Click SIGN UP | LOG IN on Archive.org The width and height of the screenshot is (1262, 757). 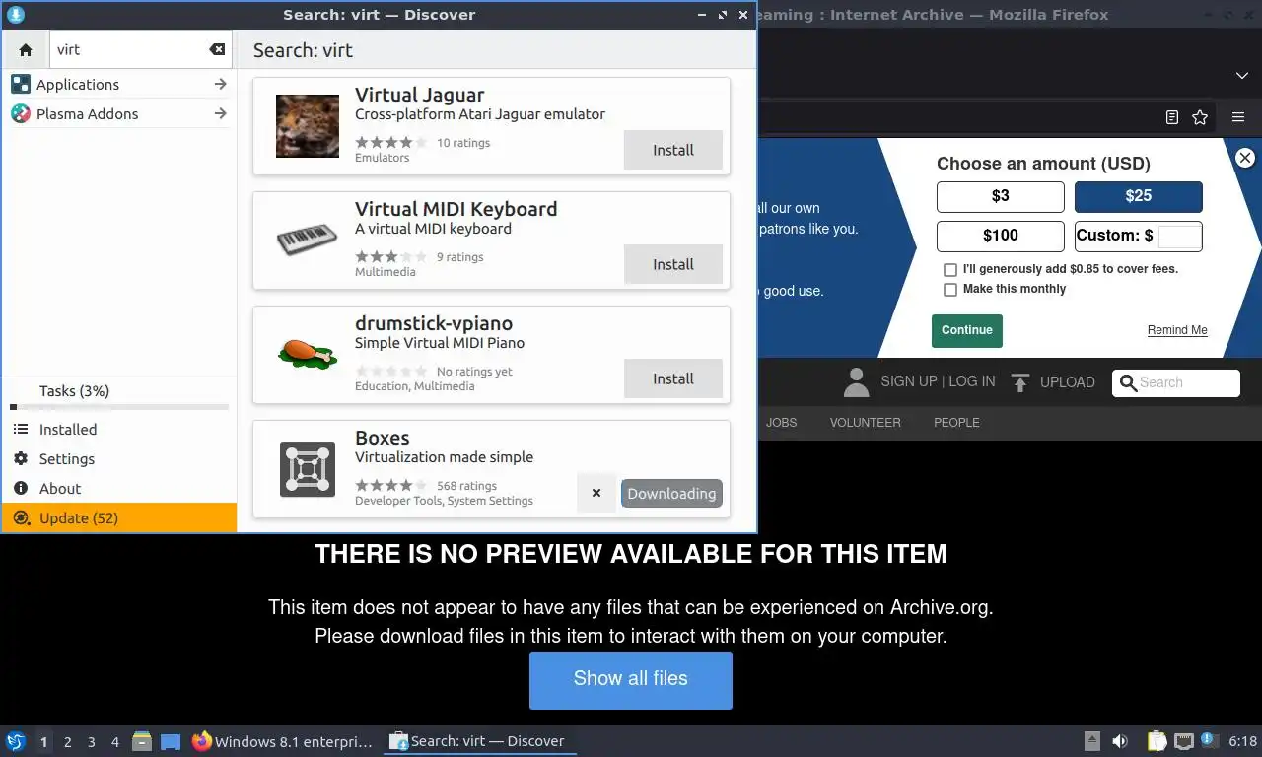coord(938,381)
